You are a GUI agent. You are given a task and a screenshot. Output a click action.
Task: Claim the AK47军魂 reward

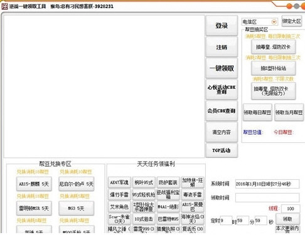[x=119, y=182]
